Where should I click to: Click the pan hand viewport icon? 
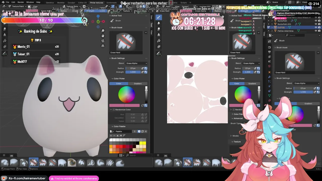point(103,36)
